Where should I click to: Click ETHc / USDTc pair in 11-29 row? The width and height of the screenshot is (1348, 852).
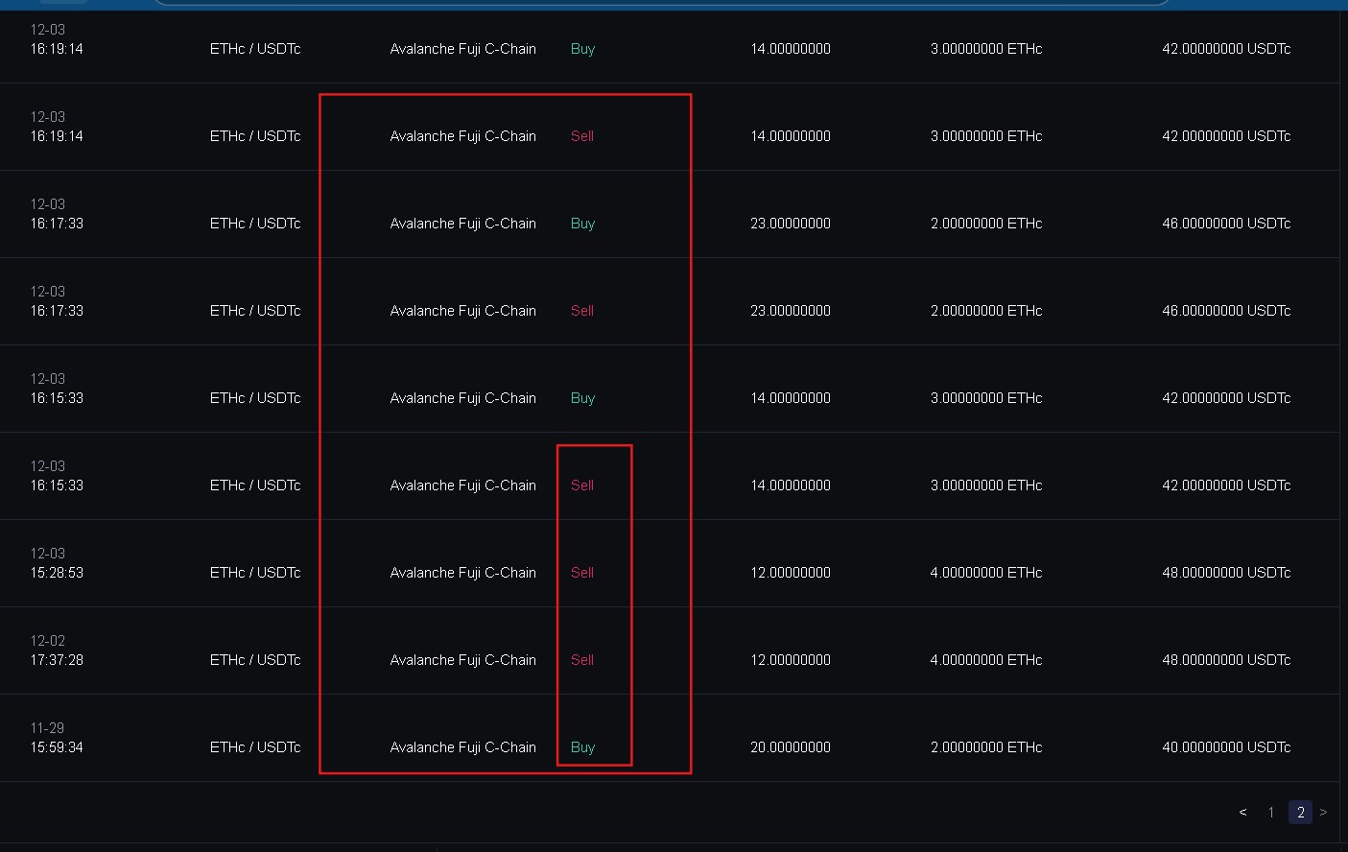pos(255,747)
